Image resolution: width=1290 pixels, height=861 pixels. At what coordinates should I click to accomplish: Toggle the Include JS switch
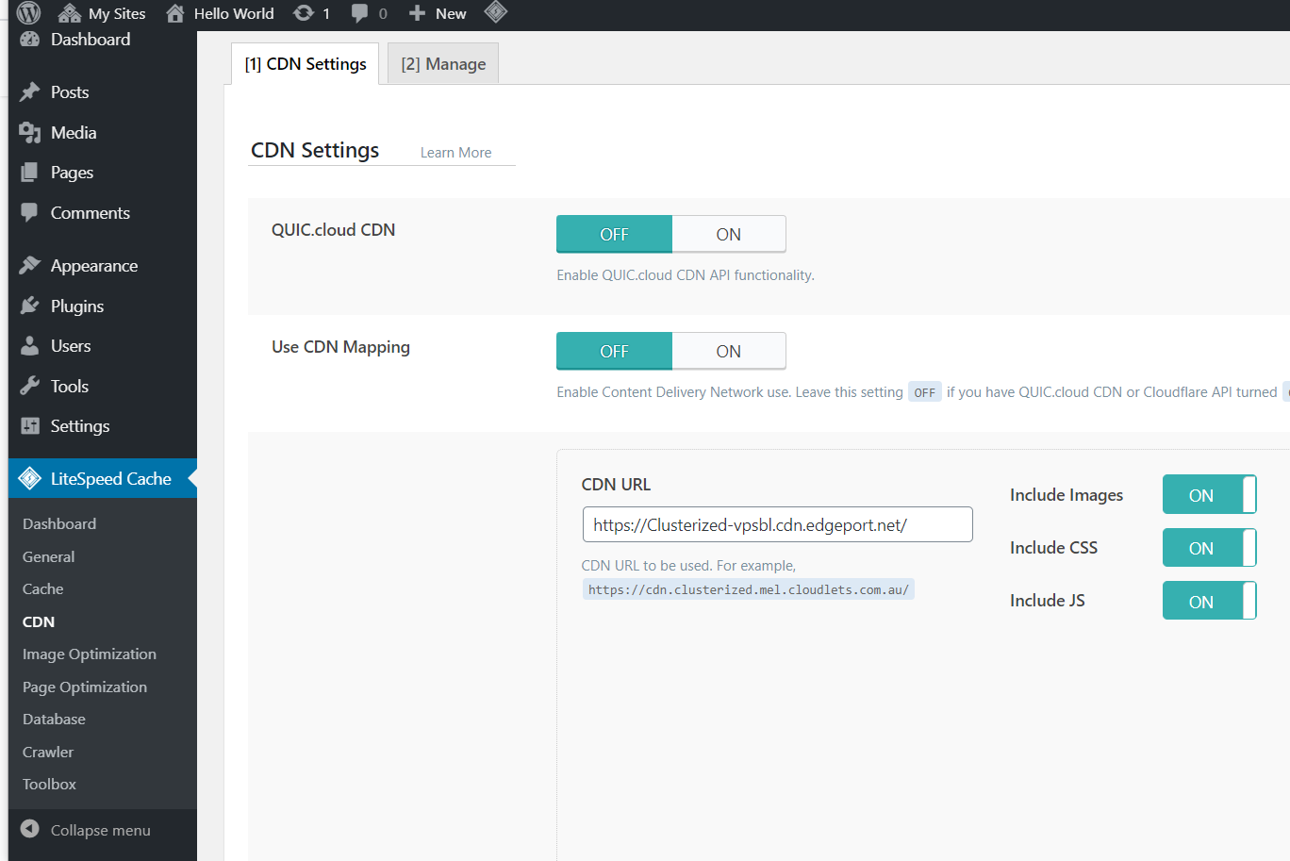[x=1210, y=601]
